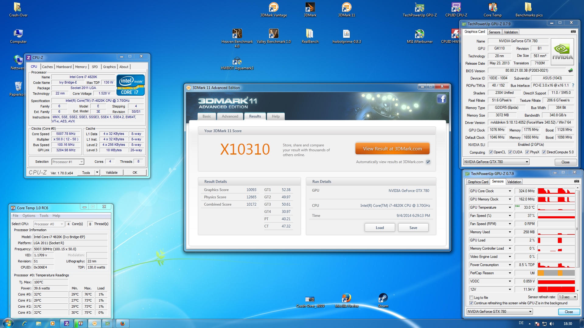Screen dimensions: 584x328
Task: Launch the Mozilla Firefox desktop shortcut
Action: (346, 301)
